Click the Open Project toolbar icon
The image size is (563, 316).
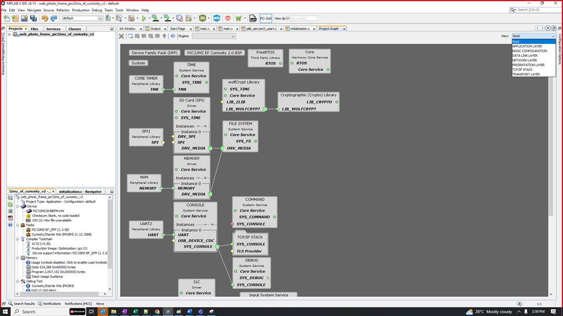[x=24, y=18]
